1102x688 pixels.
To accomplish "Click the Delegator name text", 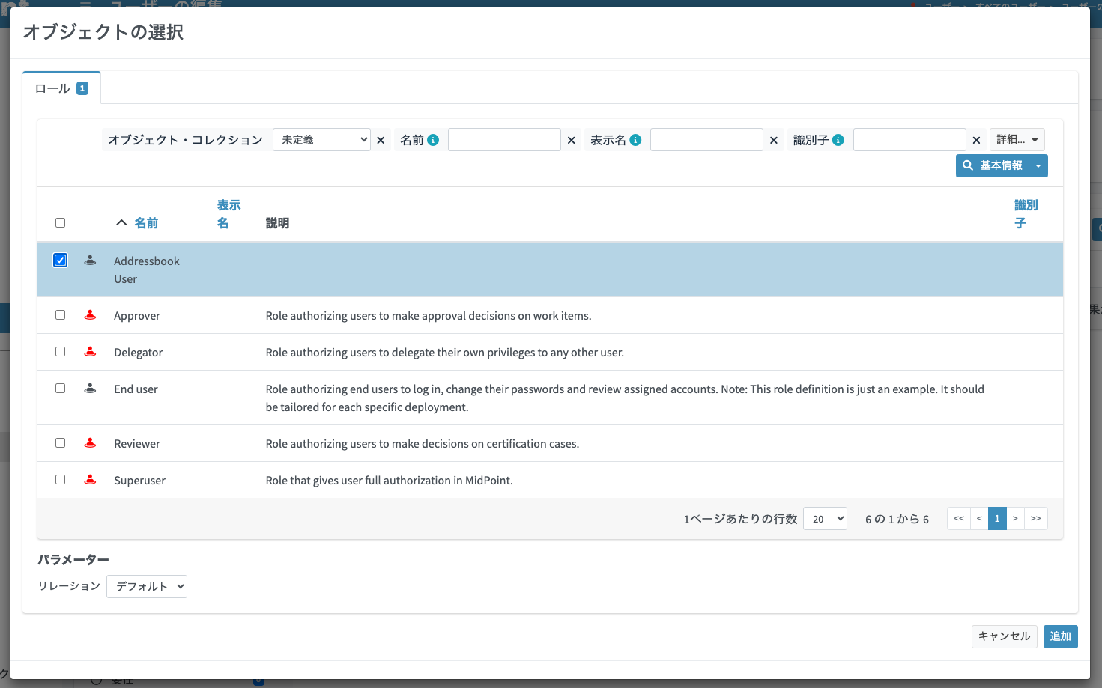I will click(138, 353).
